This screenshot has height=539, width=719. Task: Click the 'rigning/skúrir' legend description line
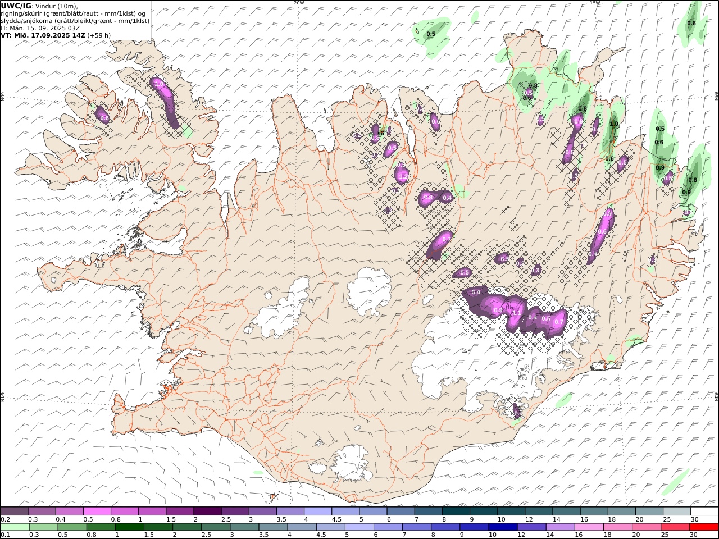pos(74,13)
